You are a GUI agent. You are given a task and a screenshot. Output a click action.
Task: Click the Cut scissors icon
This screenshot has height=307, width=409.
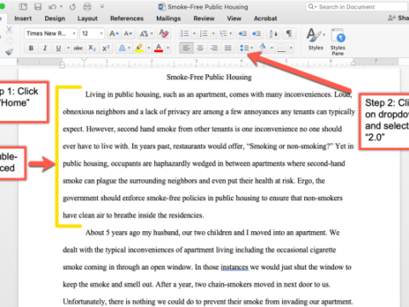9,30
